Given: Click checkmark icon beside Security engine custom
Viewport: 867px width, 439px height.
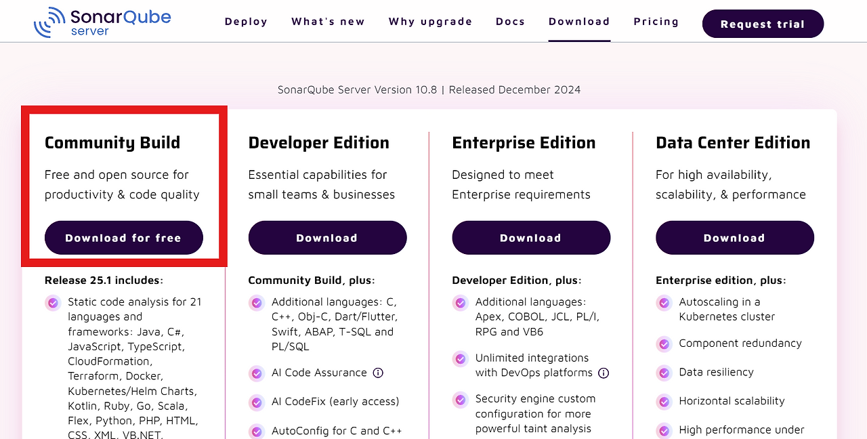Looking at the screenshot, I should [461, 400].
